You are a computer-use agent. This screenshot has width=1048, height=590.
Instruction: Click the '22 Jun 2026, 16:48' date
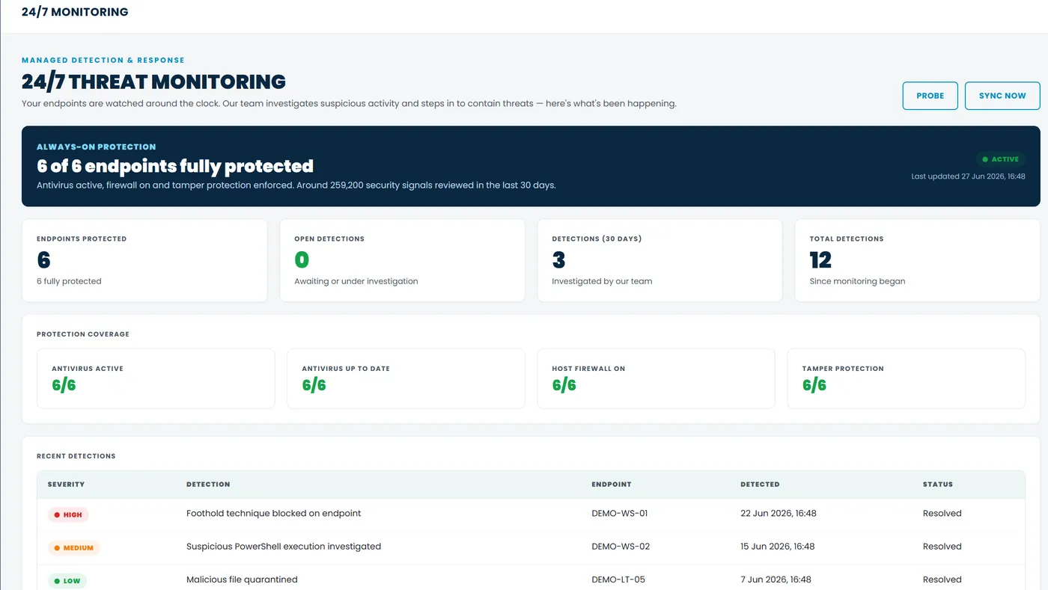779,514
